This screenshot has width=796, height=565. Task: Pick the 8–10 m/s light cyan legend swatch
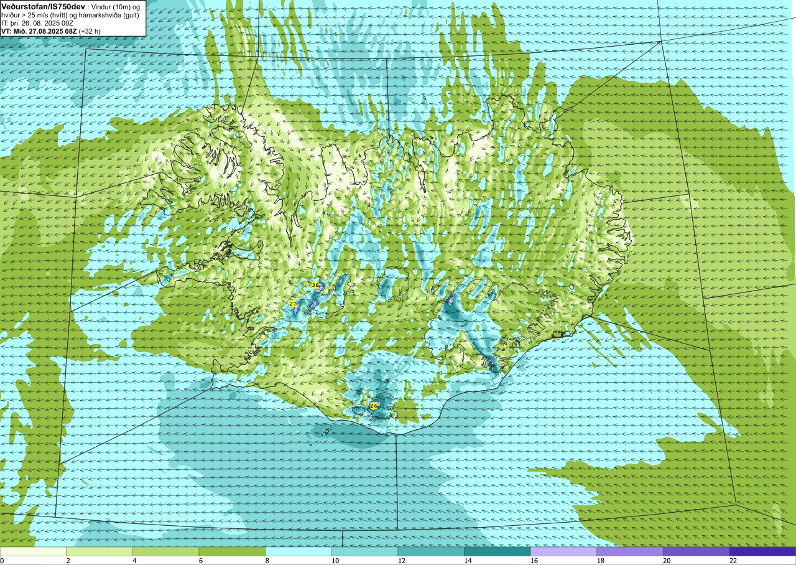298,551
